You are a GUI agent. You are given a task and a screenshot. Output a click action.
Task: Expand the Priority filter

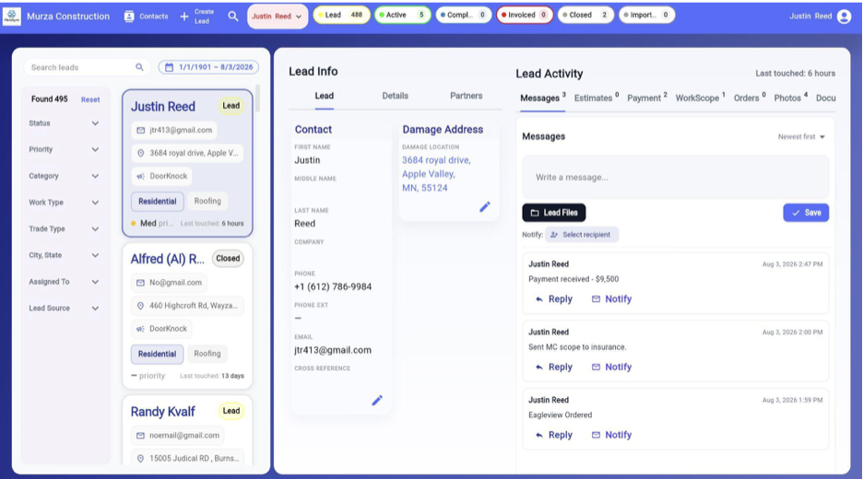[x=64, y=149]
